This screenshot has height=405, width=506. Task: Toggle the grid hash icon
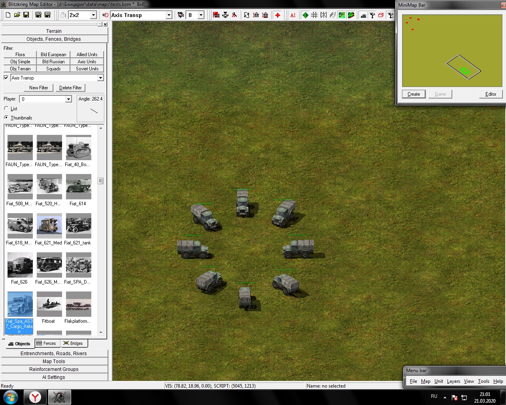[314, 15]
